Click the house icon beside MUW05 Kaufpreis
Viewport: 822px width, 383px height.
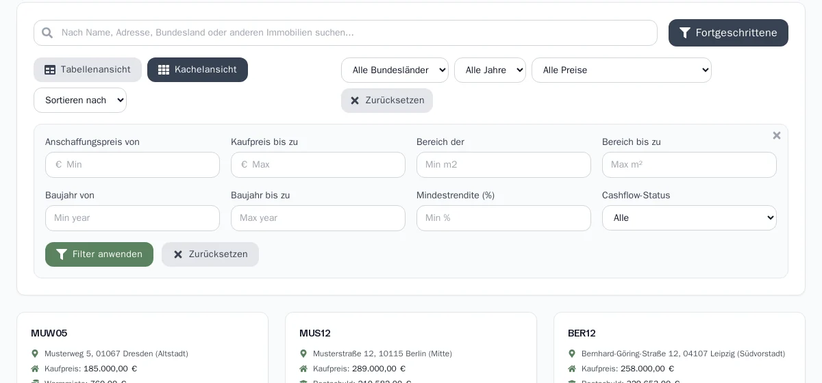click(35, 369)
